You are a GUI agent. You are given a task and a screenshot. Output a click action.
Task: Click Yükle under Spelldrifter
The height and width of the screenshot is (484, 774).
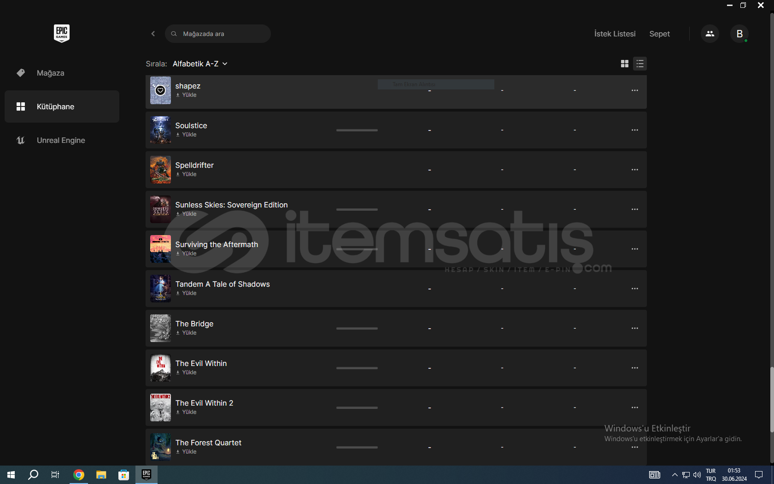186,174
